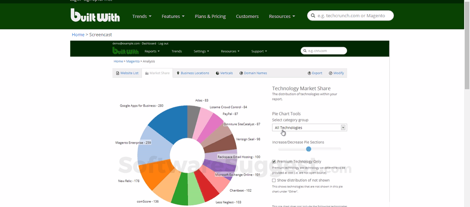Open Plans & Pricing page
This screenshot has height=207, width=470.
(x=210, y=16)
